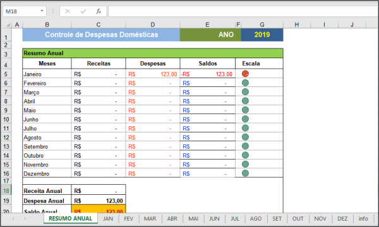Switch to the MAR sheet tab
The width and height of the screenshot is (379, 227).
pyautogui.click(x=150, y=219)
